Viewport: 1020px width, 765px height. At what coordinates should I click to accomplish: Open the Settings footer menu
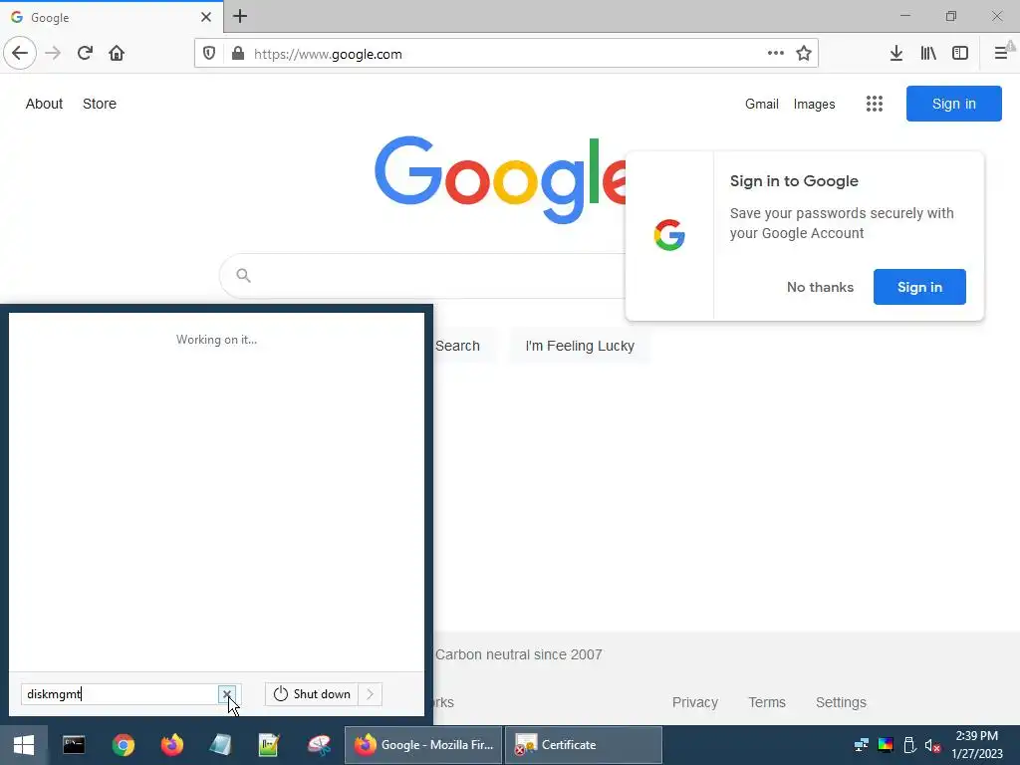point(841,702)
